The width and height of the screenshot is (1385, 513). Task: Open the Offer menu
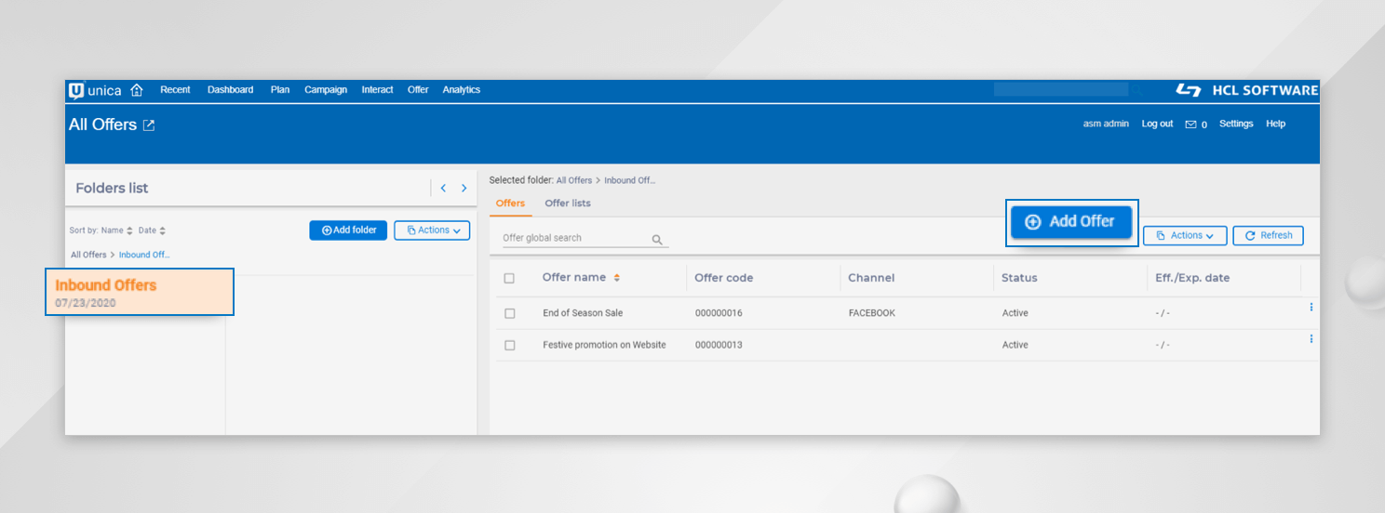pos(418,90)
